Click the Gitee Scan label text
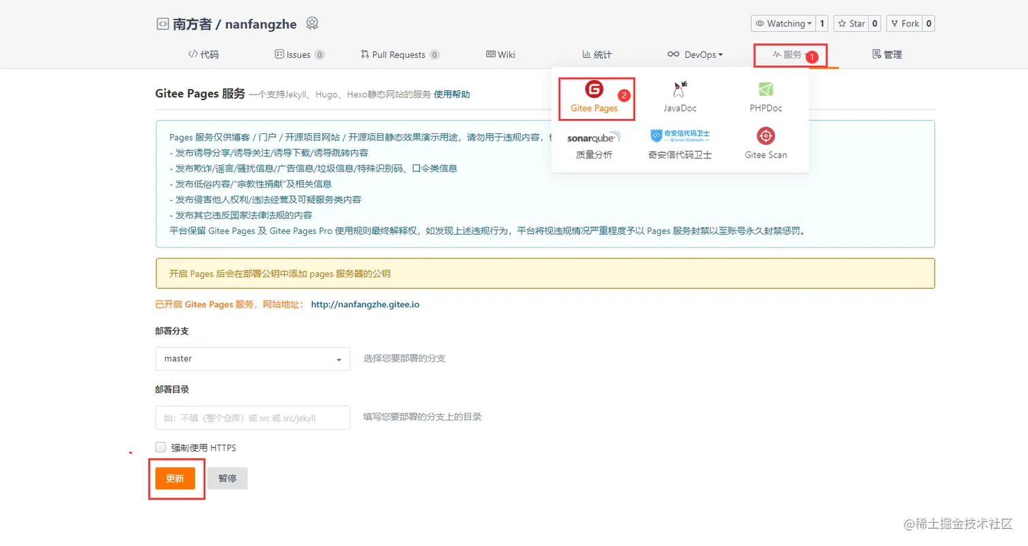The image size is (1028, 546). [x=766, y=154]
